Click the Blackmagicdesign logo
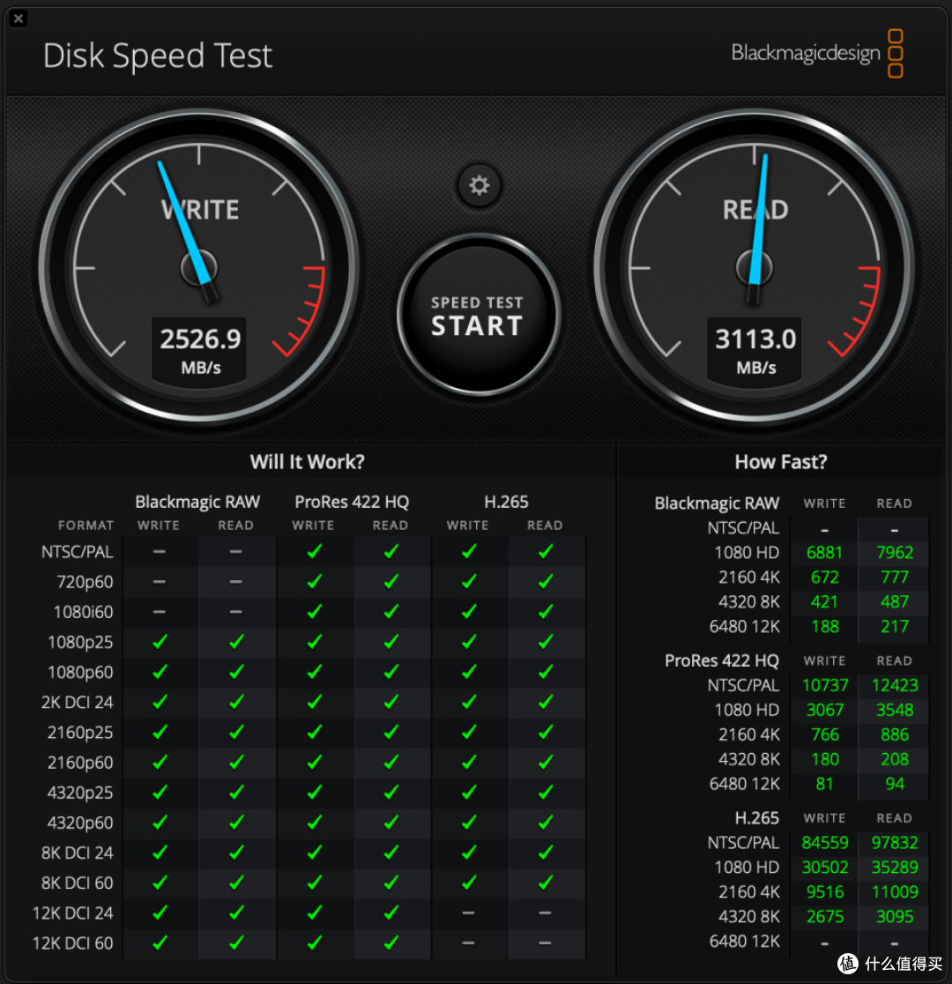Viewport: 952px width, 984px height. (817, 54)
